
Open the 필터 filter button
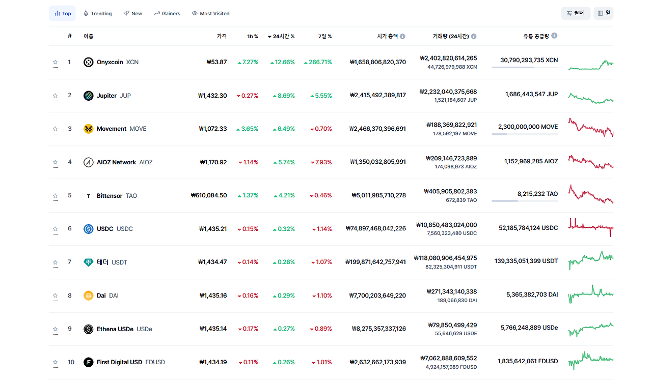pos(576,13)
